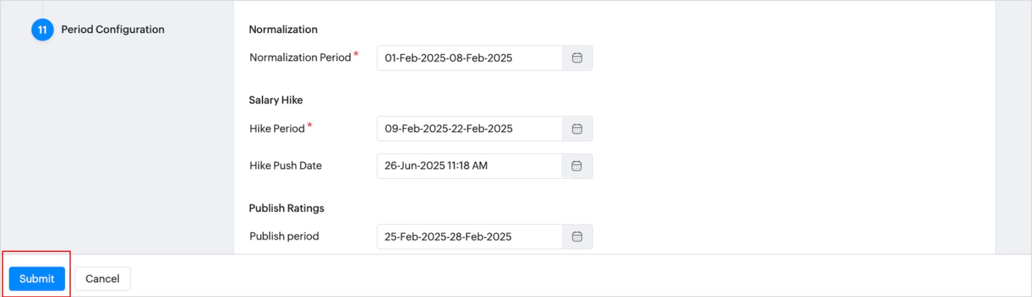Click the step 11 circle badge
Viewport: 1032px width, 297px height.
(x=43, y=29)
